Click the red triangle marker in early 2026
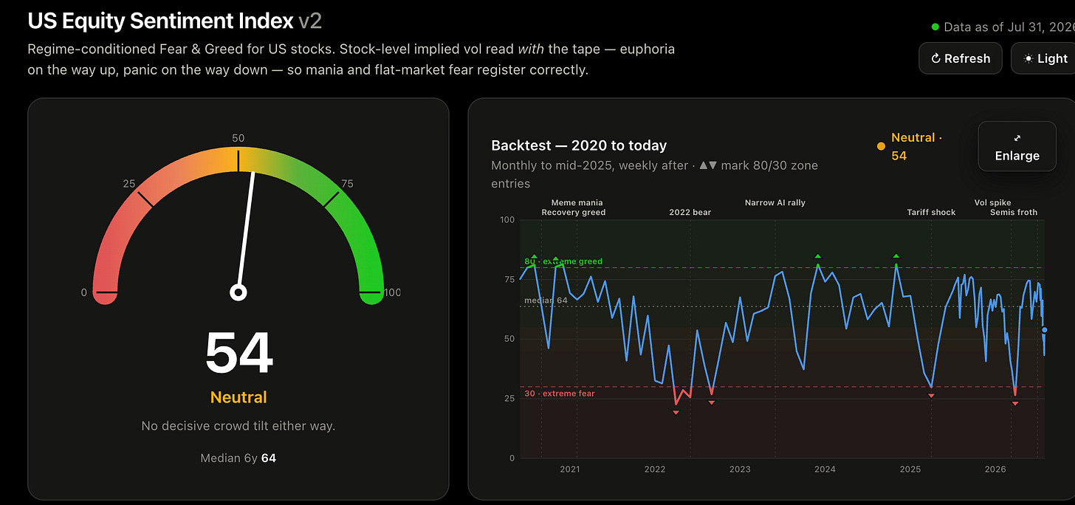Screen dimensions: 1075x505 1015,403
